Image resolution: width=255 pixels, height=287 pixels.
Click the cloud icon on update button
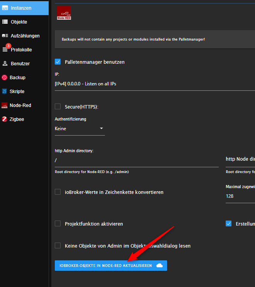click(159, 265)
